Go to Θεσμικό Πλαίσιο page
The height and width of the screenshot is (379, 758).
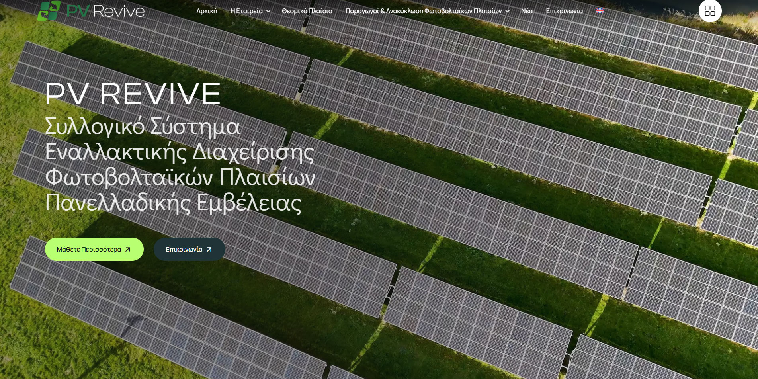[307, 11]
